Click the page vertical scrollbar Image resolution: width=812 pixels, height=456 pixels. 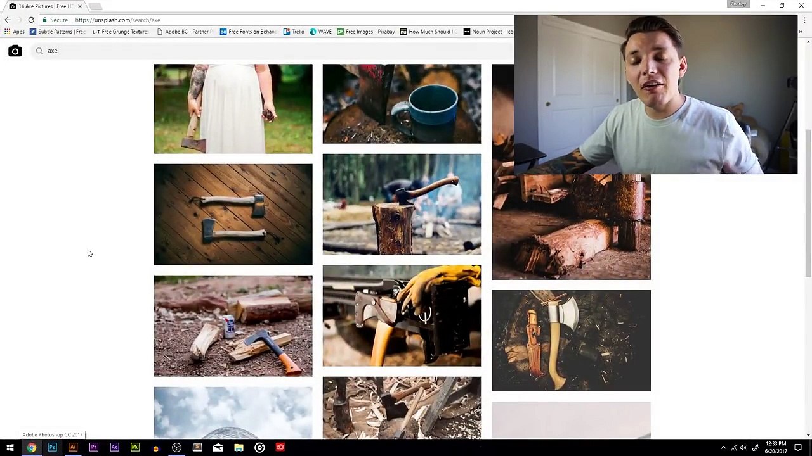click(808, 203)
